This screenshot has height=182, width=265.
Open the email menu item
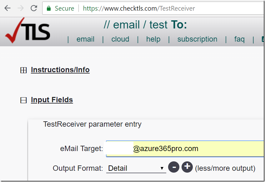(85, 39)
